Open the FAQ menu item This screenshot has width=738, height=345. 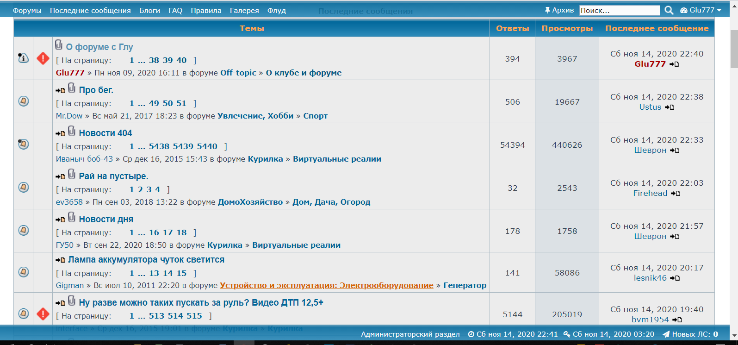(x=175, y=11)
